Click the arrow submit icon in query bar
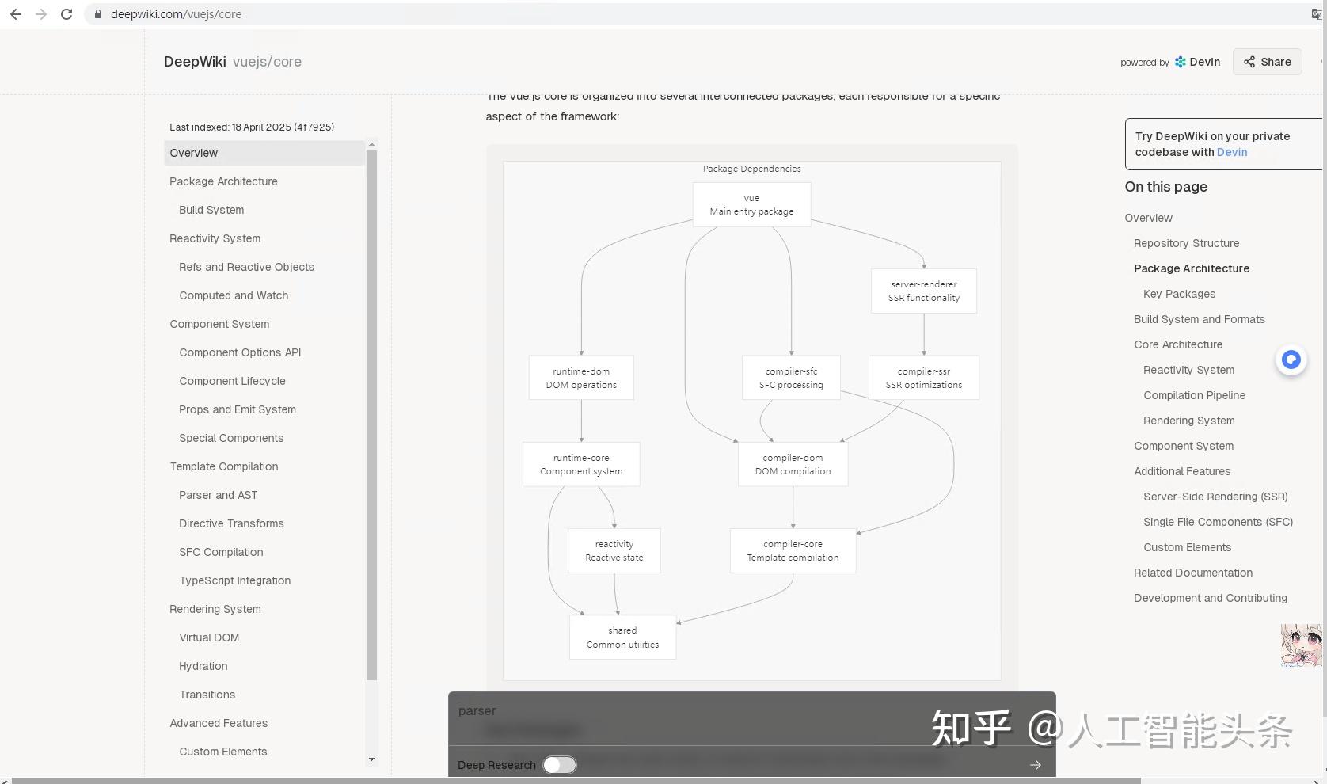Viewport: 1327px width, 784px height. point(1036,765)
